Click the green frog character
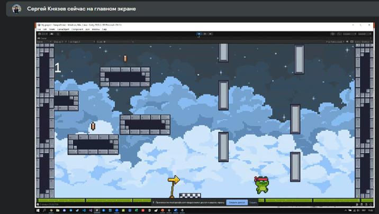Screen dimensions: 379x214 [261, 185]
